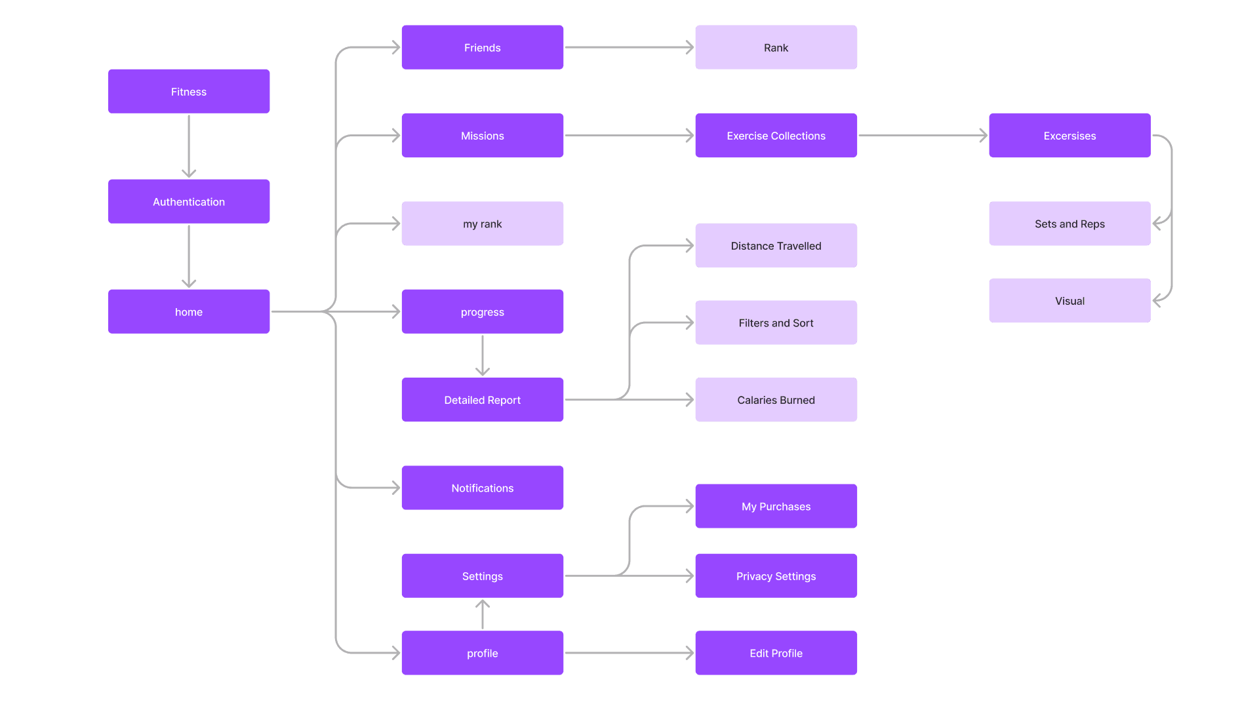
Task: Click the Missions node icon
Action: (483, 136)
